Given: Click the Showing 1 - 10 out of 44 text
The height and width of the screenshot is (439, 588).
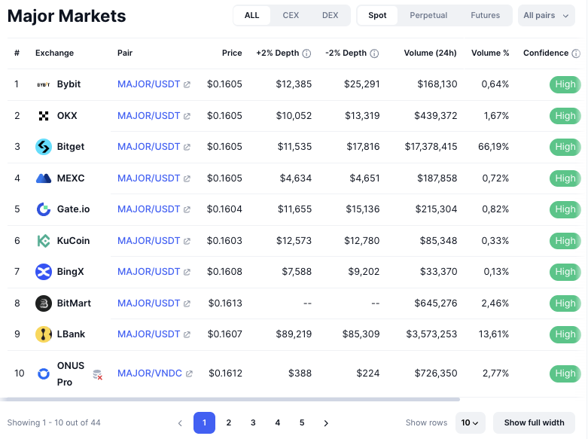Looking at the screenshot, I should tap(54, 423).
